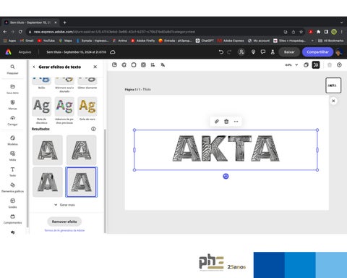Open the ChatGPT bookmark
The image size is (347, 278).
(x=205, y=41)
